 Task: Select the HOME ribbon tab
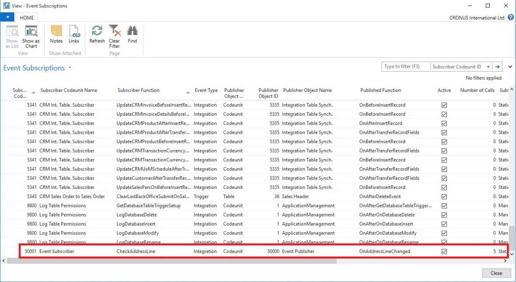point(27,17)
